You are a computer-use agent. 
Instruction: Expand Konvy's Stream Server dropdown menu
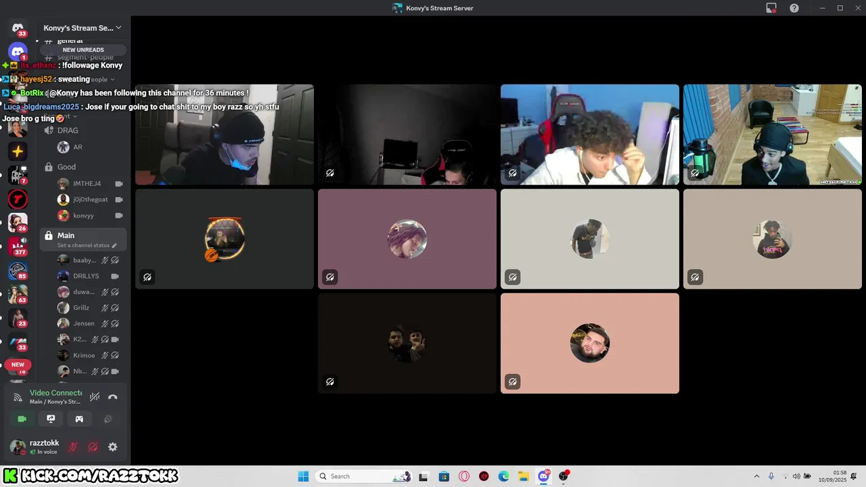pyautogui.click(x=83, y=28)
